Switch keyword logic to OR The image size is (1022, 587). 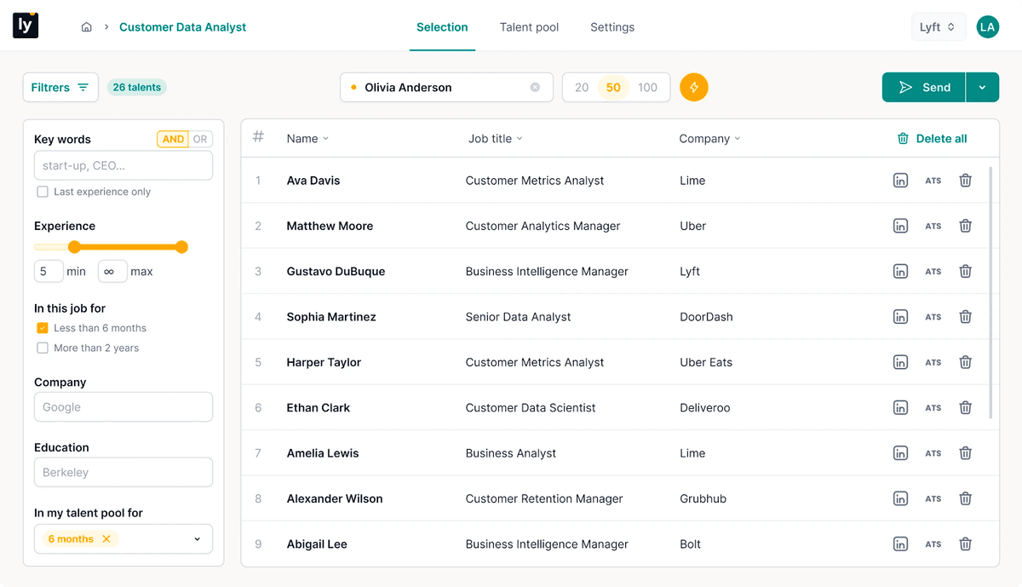pyautogui.click(x=200, y=139)
